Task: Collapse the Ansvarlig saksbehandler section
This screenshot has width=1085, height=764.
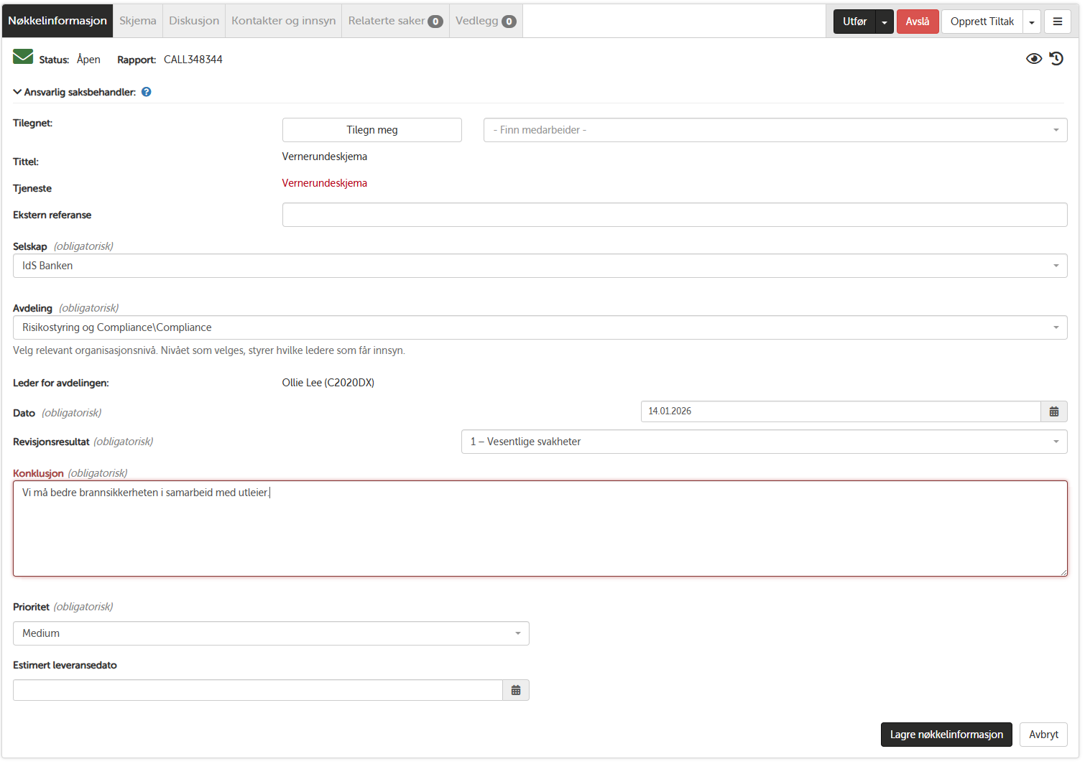Action: pos(17,92)
